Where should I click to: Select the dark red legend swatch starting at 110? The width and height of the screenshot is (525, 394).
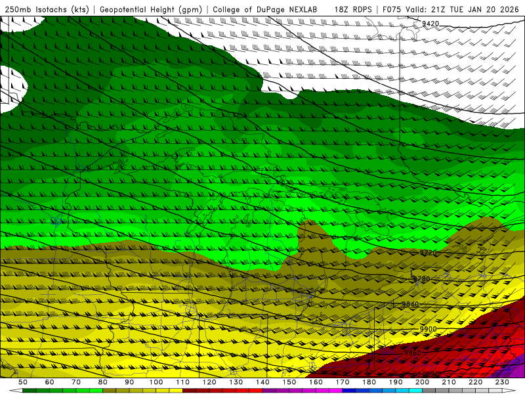click(189, 391)
